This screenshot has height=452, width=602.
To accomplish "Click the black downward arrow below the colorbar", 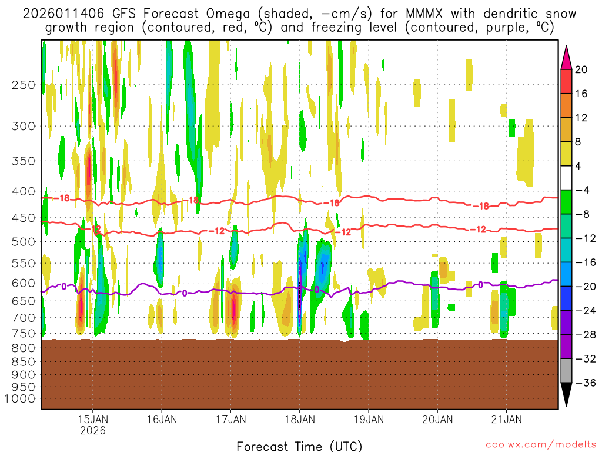I will pyautogui.click(x=567, y=395).
